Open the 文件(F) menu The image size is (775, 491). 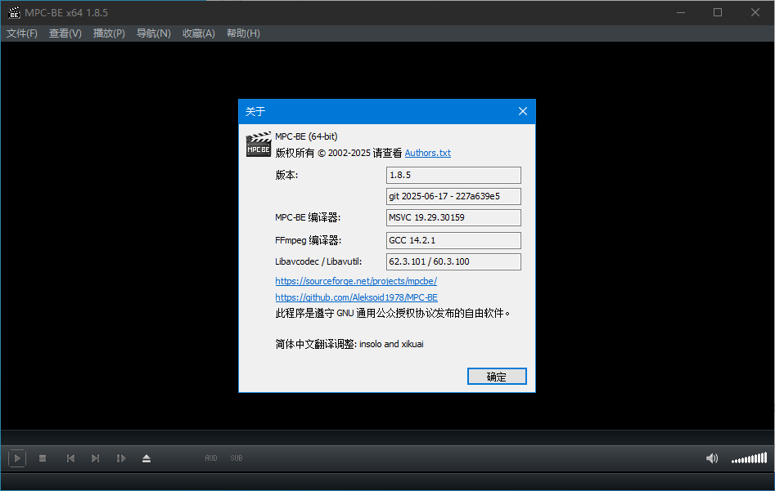(x=22, y=33)
